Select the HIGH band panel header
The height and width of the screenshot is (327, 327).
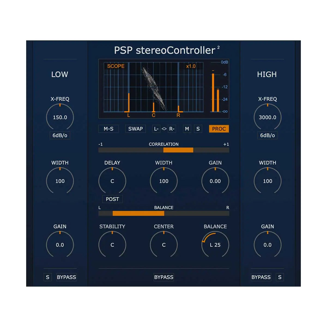(x=267, y=74)
